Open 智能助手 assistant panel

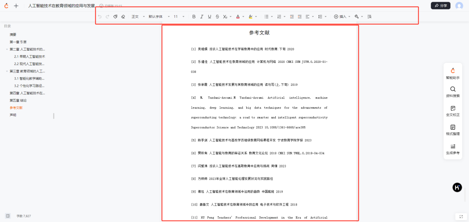point(452,74)
